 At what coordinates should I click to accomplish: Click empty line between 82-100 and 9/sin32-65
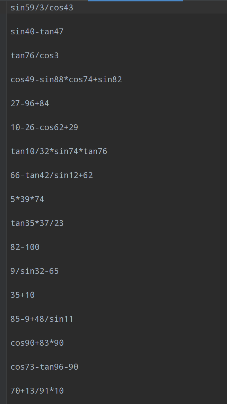[x=69, y=259]
